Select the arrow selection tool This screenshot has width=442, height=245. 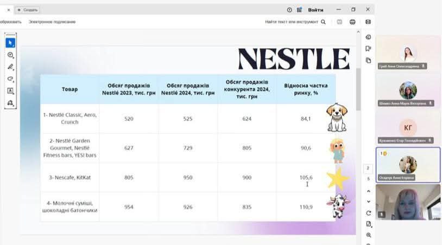(10, 43)
